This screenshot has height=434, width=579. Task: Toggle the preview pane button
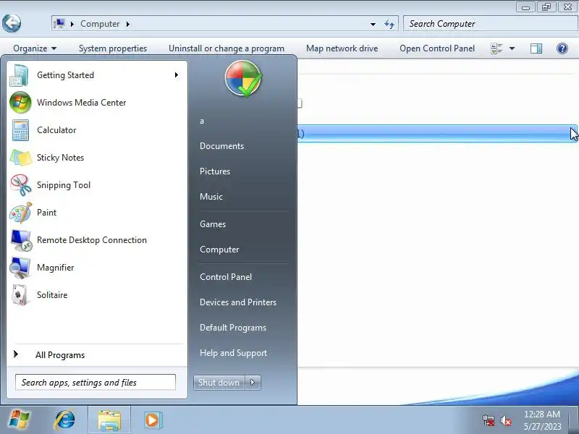[536, 48]
